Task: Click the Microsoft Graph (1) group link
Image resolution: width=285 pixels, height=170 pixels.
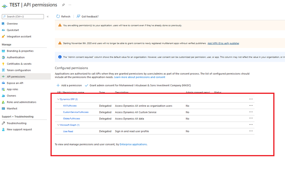Action: coord(70,125)
